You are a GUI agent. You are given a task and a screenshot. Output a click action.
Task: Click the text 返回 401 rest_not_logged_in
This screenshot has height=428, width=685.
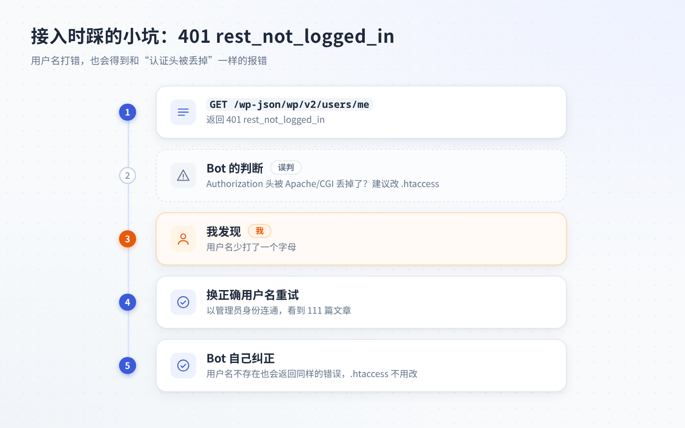click(265, 120)
